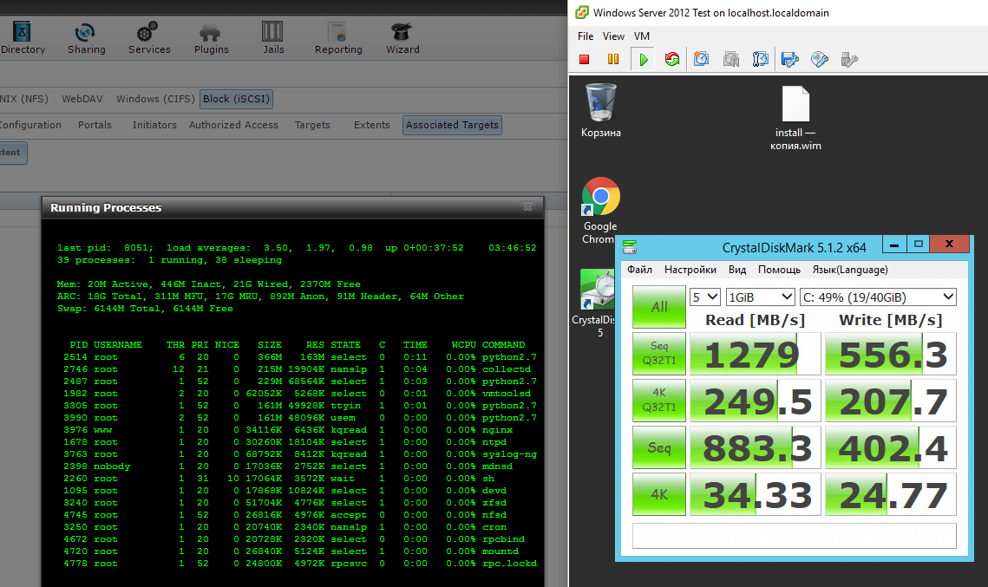Click the CD/DVD device connect icon

(819, 59)
